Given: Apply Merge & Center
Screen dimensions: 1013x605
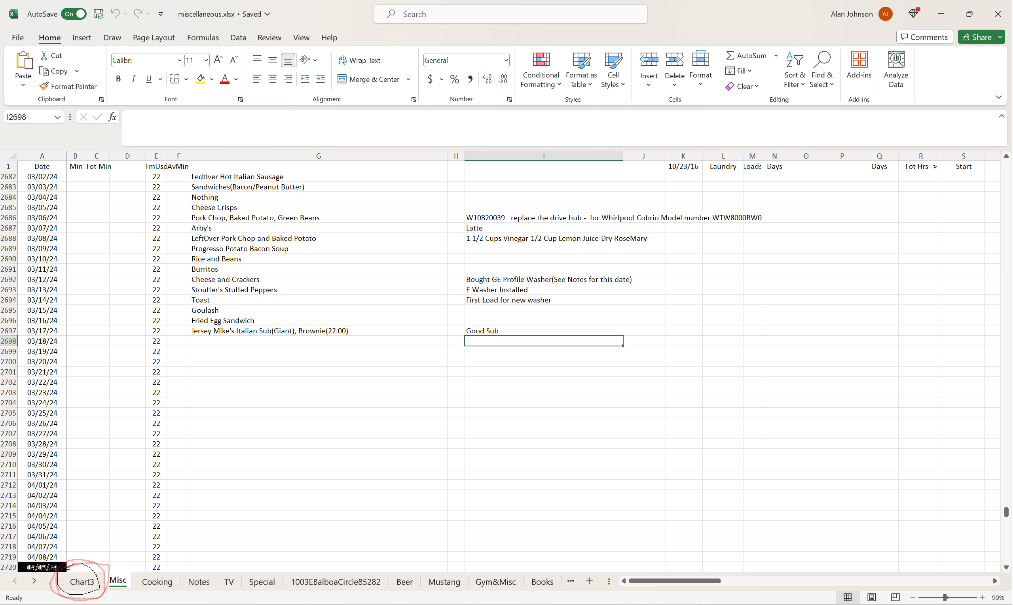Looking at the screenshot, I should 369,79.
